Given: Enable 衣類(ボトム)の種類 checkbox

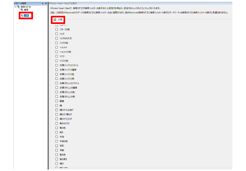Looking at the screenshot, I should pyautogui.click(x=57, y=88).
